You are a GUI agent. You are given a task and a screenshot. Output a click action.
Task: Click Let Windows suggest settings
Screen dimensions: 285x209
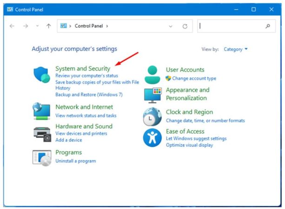pos(196,138)
